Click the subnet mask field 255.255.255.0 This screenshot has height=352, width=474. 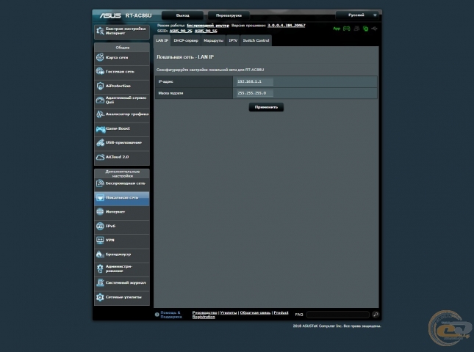[x=255, y=93]
